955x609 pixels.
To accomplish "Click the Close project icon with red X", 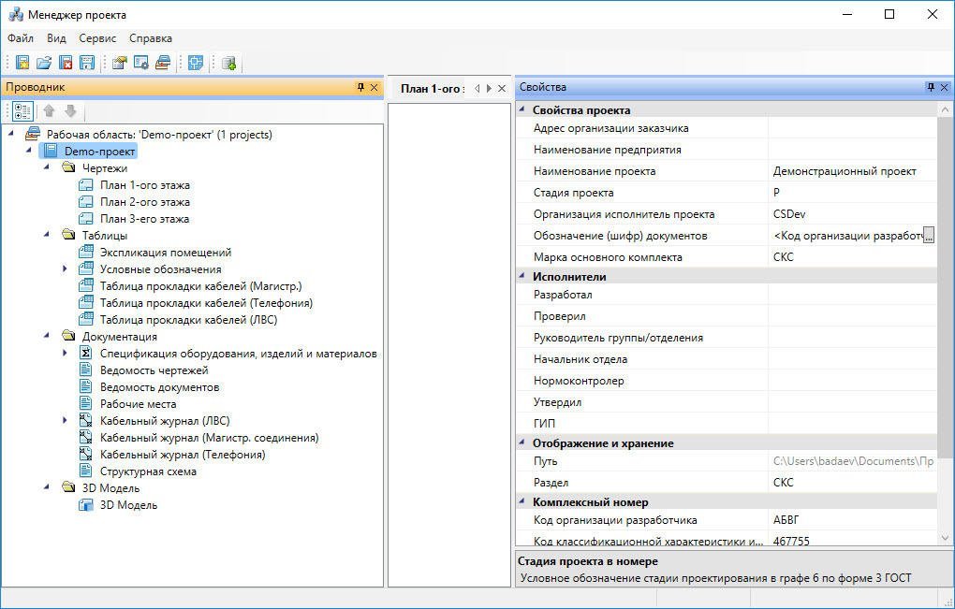I will point(66,63).
